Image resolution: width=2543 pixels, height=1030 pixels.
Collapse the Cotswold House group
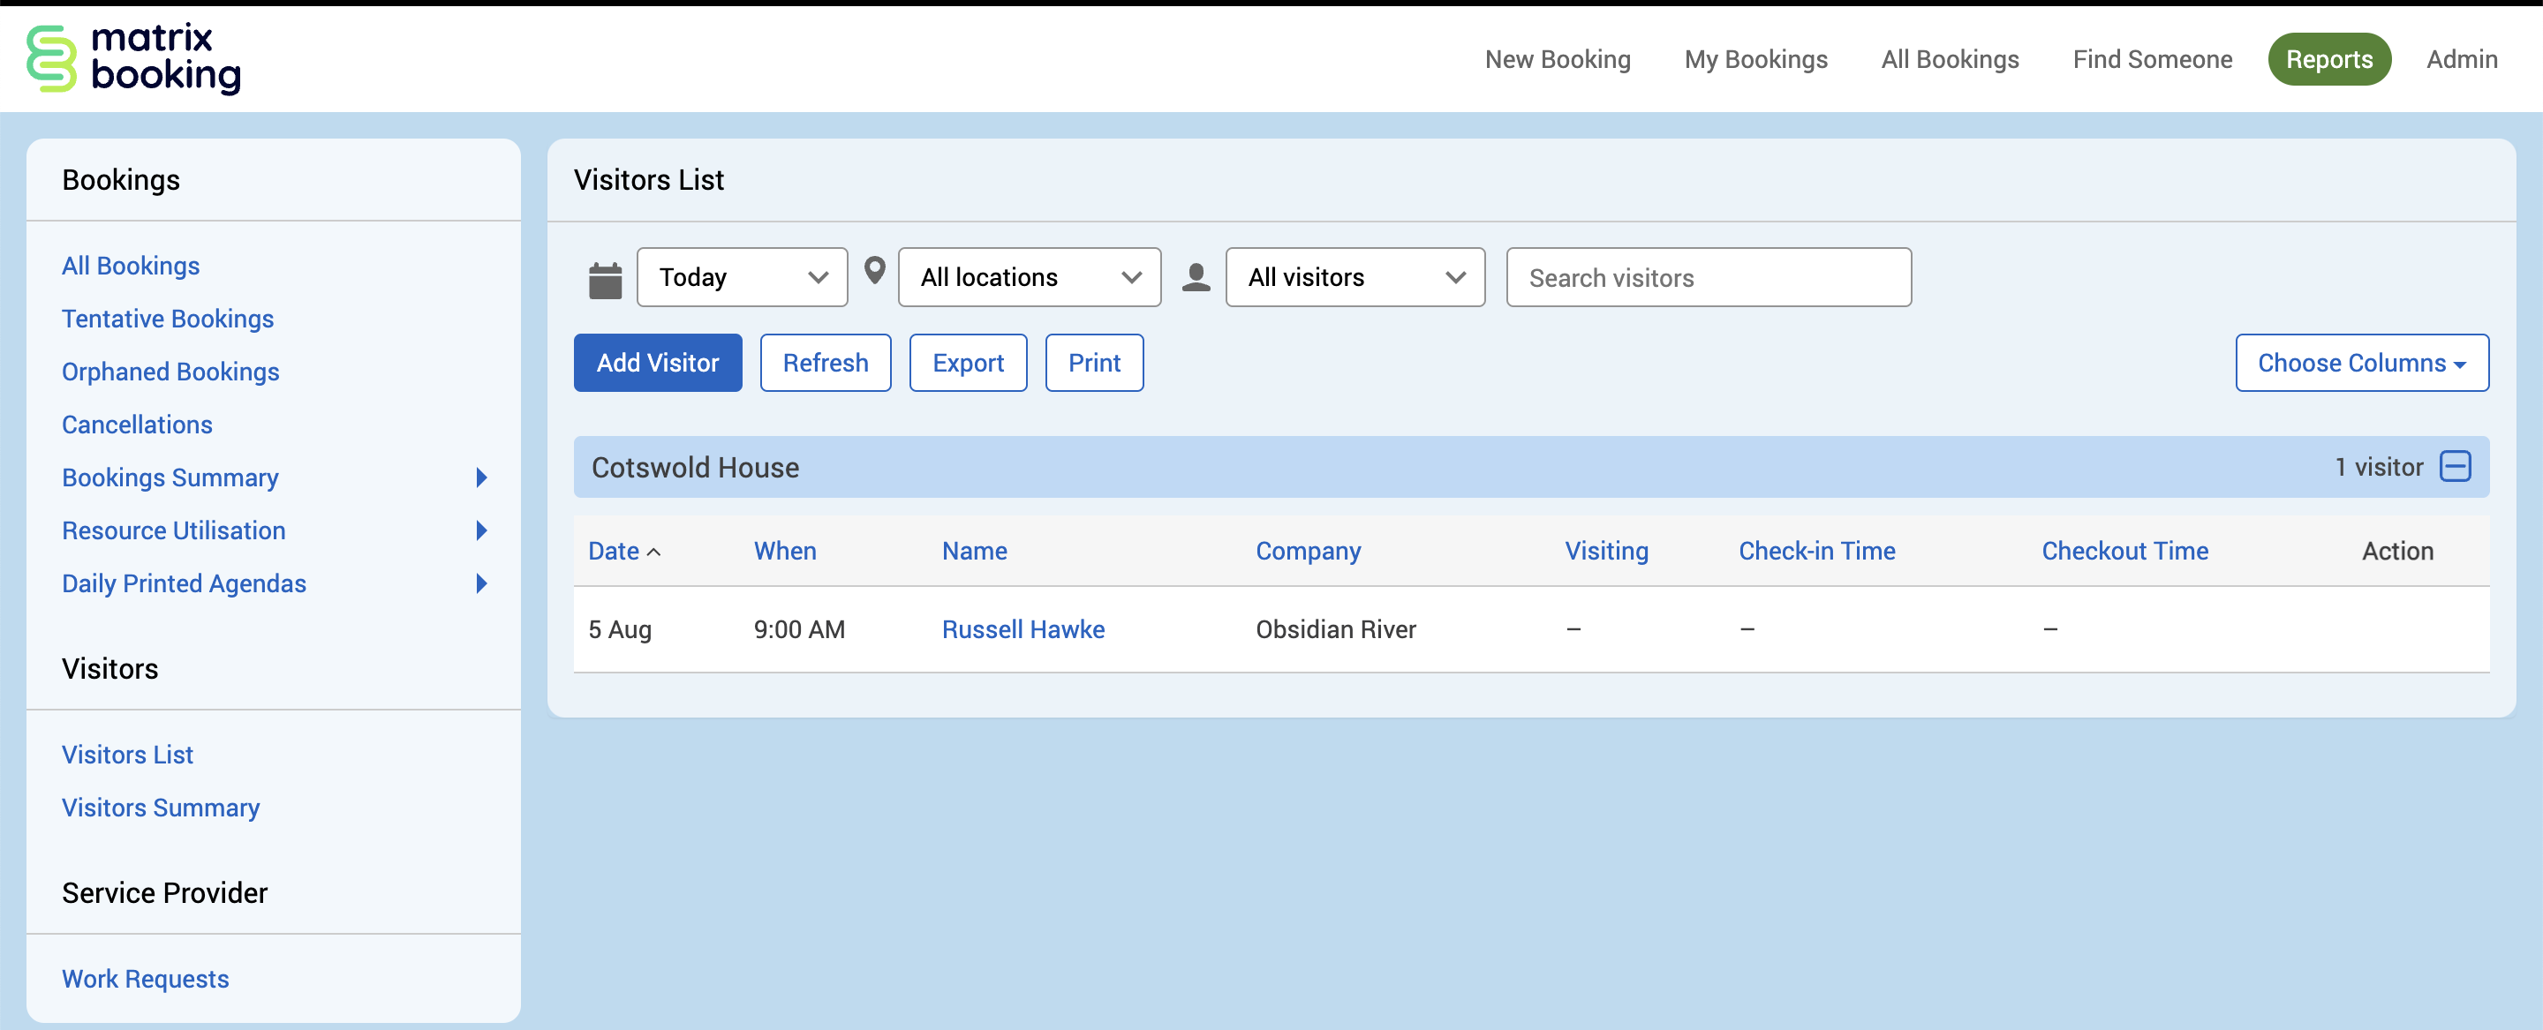click(2454, 467)
